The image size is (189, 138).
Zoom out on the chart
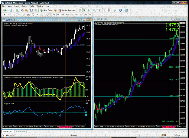99,10
